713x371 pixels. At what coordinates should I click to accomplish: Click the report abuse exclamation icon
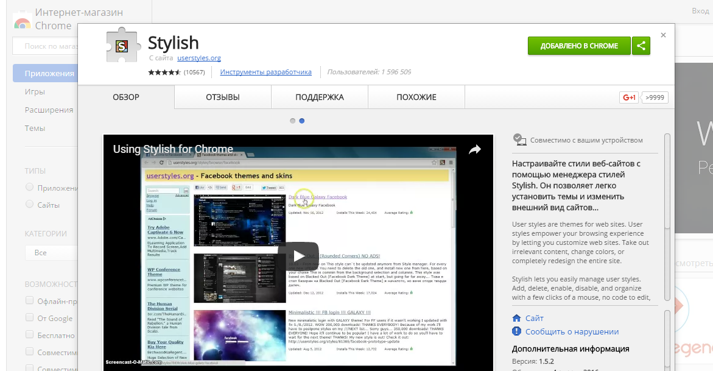(517, 331)
